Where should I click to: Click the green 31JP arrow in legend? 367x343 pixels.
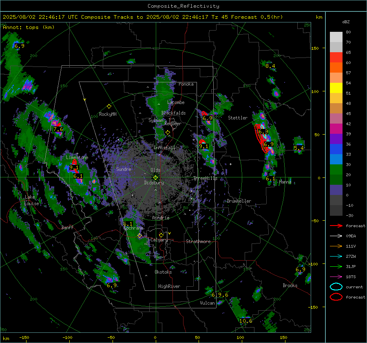tap(336, 266)
